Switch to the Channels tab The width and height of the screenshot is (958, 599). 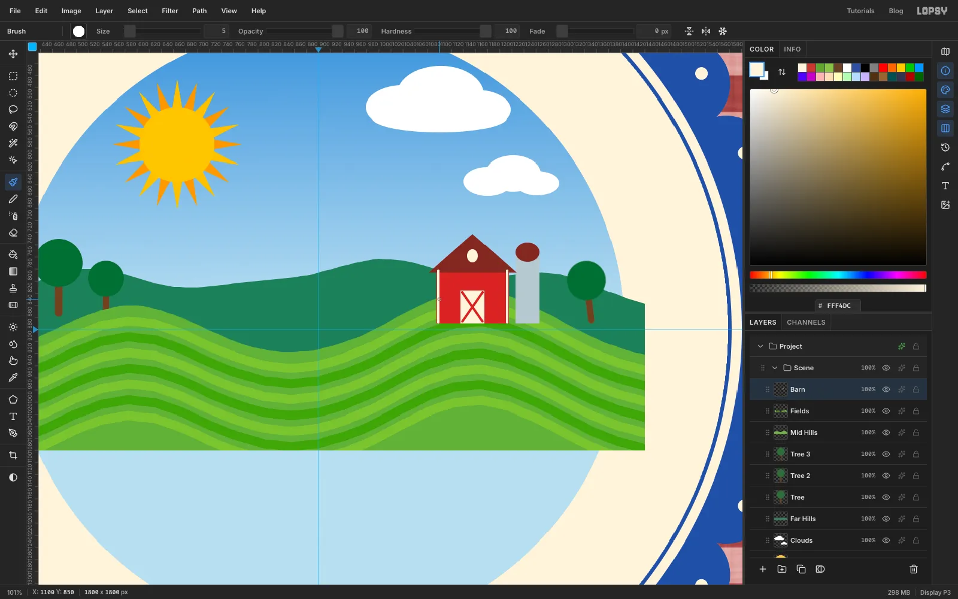click(806, 322)
